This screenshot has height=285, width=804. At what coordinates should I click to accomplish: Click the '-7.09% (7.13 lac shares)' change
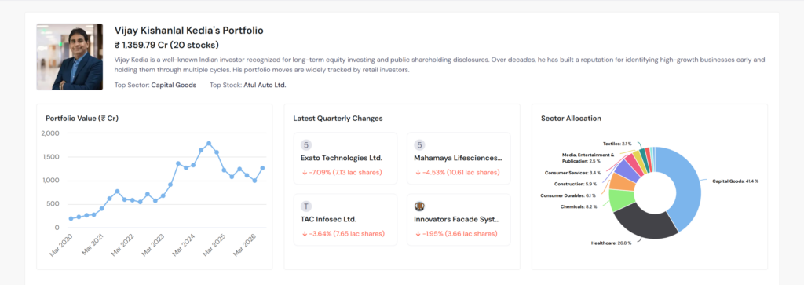(x=342, y=172)
